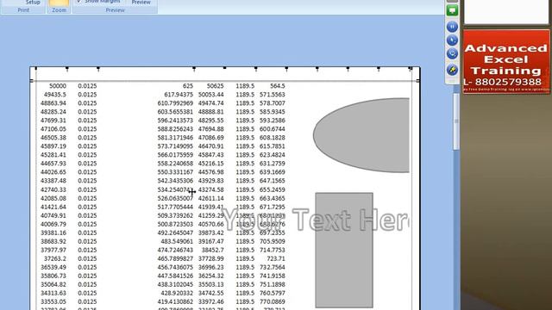This screenshot has height=310, width=552.
Task: Click the cell value 38452.7
Action: (x=213, y=250)
